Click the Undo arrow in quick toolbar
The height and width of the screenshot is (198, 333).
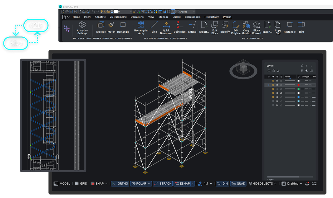(x=93, y=12)
